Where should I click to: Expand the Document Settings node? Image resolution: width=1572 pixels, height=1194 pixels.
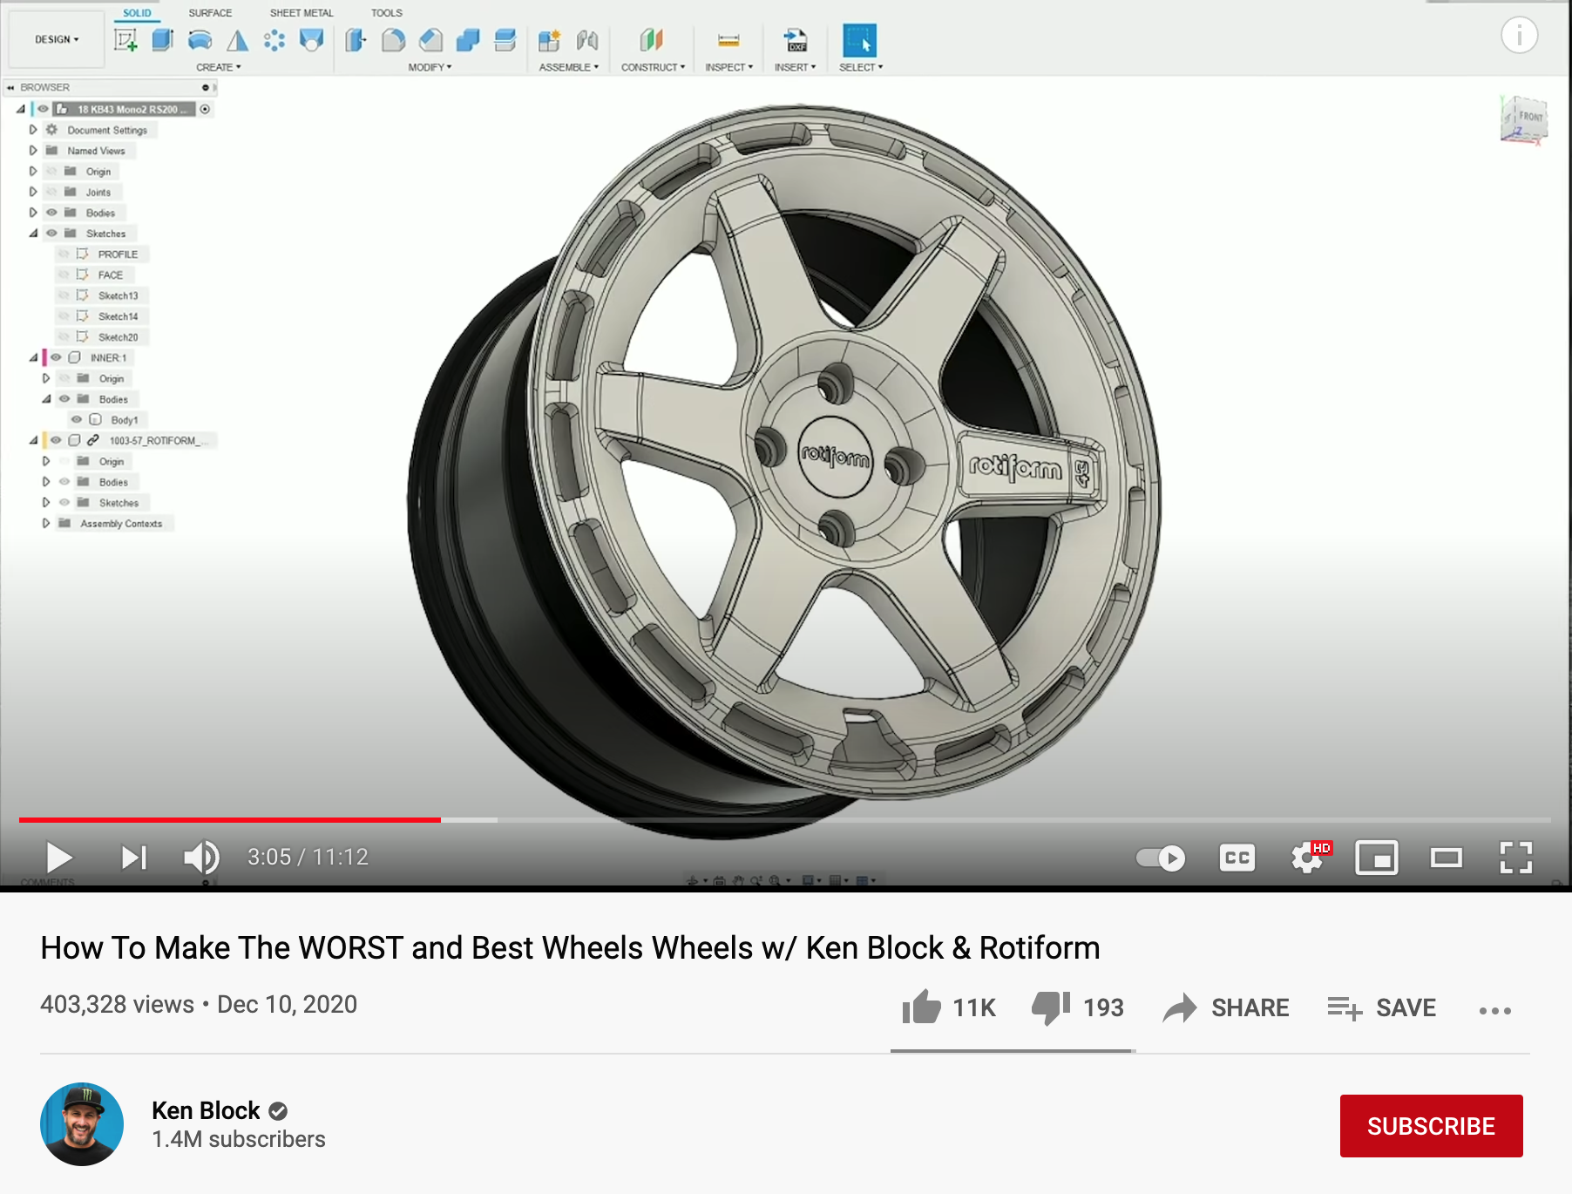[33, 130]
